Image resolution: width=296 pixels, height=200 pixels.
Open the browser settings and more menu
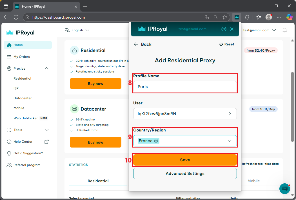pyautogui.click(x=279, y=17)
